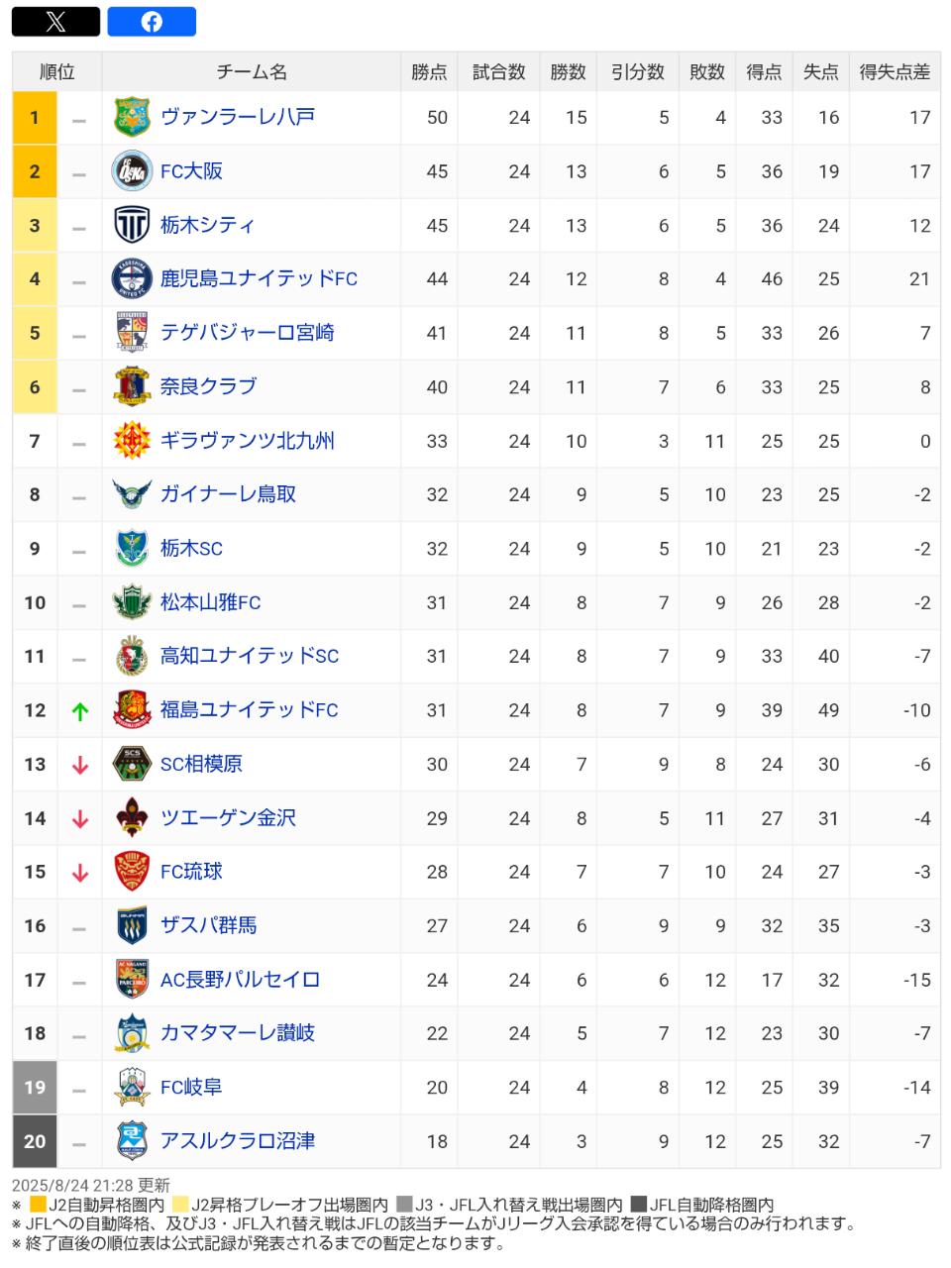Click the 勝点 column header

pos(429,72)
